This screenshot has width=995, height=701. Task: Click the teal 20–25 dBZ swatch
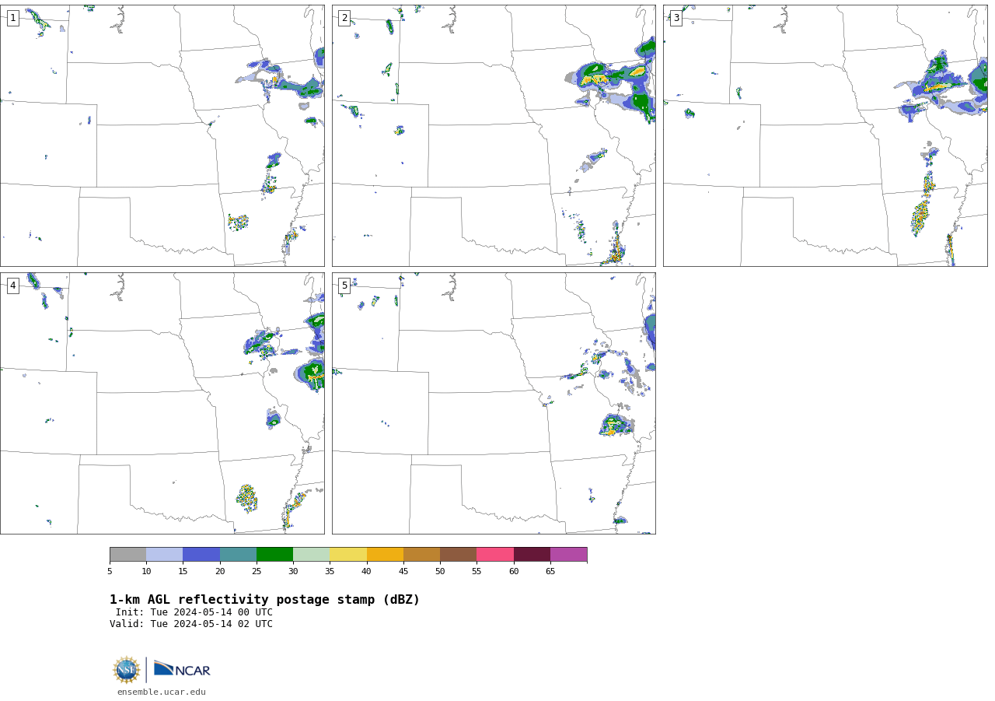tap(238, 554)
